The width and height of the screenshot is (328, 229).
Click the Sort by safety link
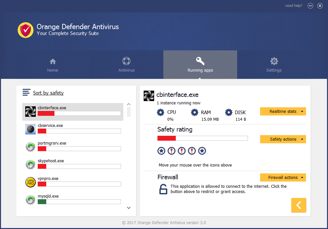(x=48, y=93)
